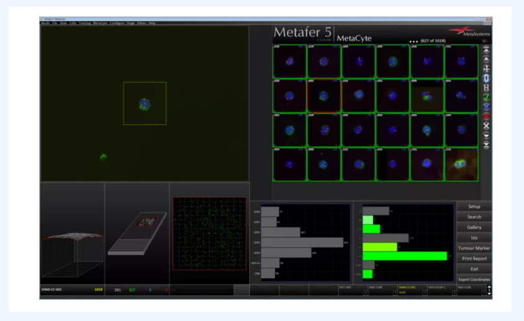This screenshot has width=524, height=321.
Task: Open the Configure menu
Action: [117, 23]
